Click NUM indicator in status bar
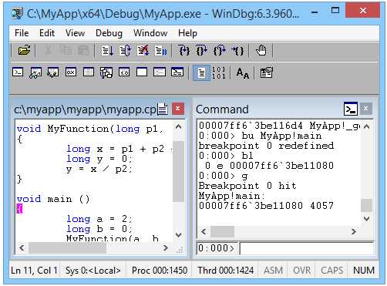The image size is (387, 286). point(364,271)
